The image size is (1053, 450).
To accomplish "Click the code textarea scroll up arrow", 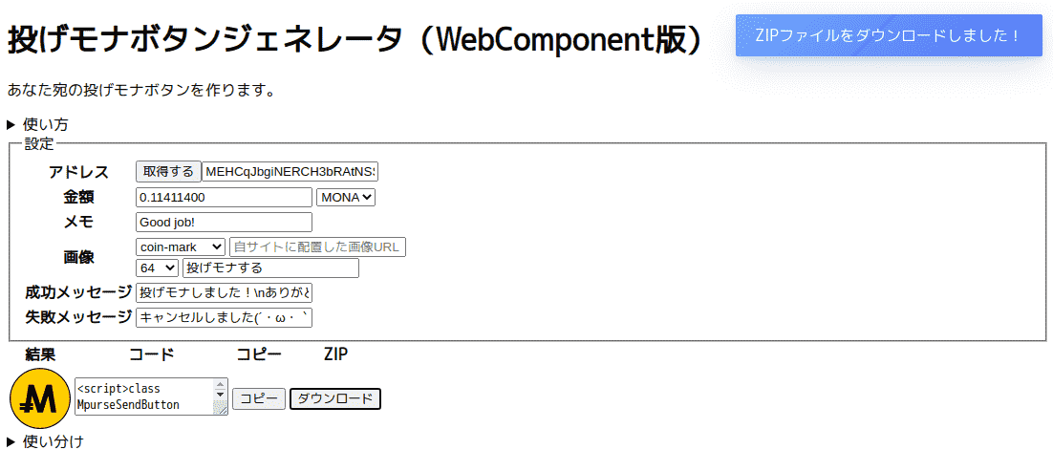I will click(221, 385).
